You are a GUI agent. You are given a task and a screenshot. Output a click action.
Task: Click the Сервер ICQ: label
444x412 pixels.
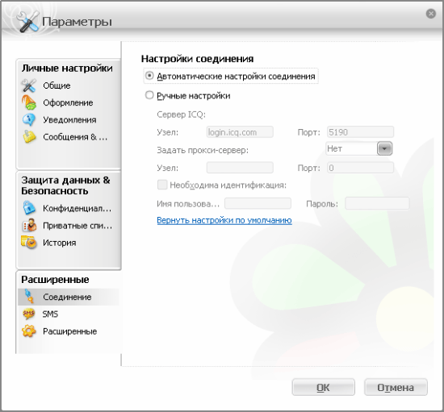[181, 114]
